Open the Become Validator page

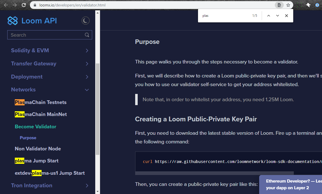pos(35,126)
